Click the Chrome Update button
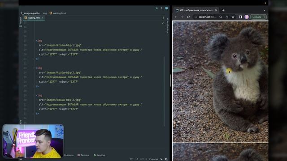Image resolution: width=287 pixels, height=161 pixels. coord(258,17)
